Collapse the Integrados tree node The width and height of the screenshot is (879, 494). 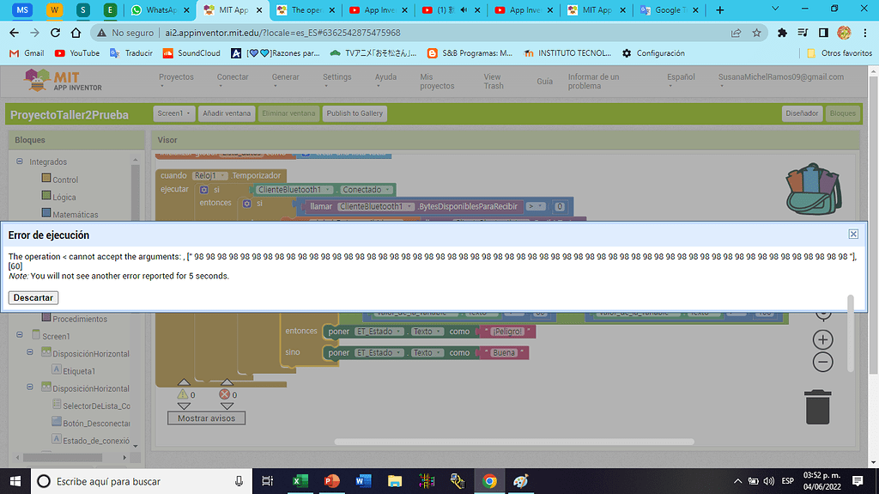click(x=20, y=162)
